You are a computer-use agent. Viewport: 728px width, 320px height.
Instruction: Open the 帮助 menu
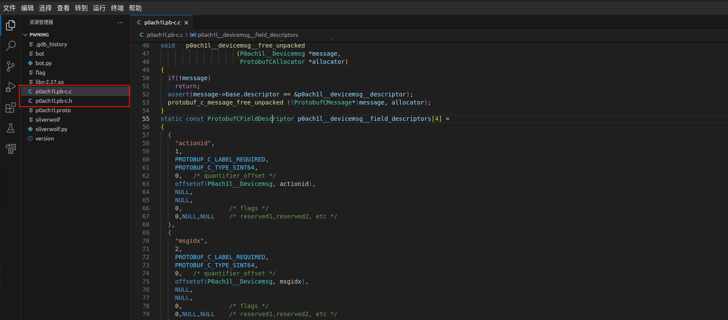click(x=135, y=8)
